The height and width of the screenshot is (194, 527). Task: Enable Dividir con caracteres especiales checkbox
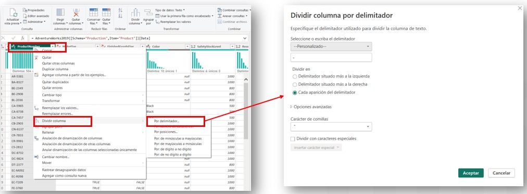click(293, 139)
